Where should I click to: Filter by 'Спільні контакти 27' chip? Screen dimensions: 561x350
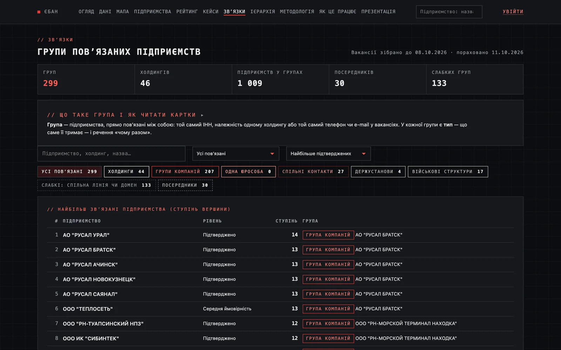(x=313, y=171)
